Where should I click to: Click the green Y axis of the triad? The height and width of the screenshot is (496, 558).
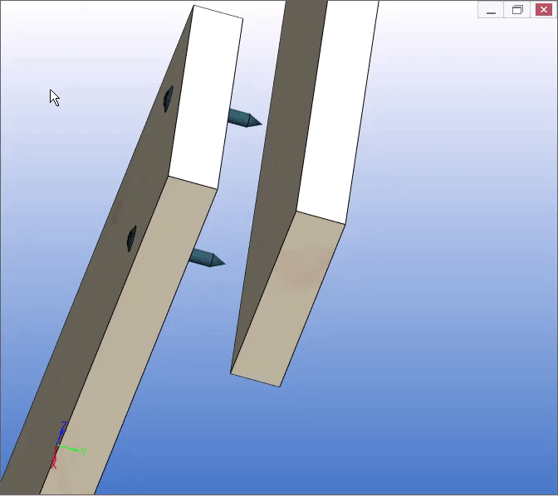pos(75,450)
